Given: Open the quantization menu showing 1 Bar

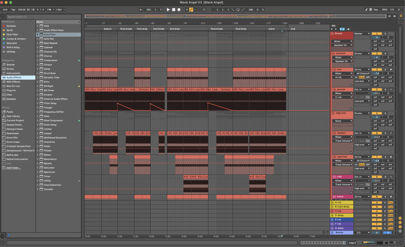Looking at the screenshot, I should coord(61,9).
